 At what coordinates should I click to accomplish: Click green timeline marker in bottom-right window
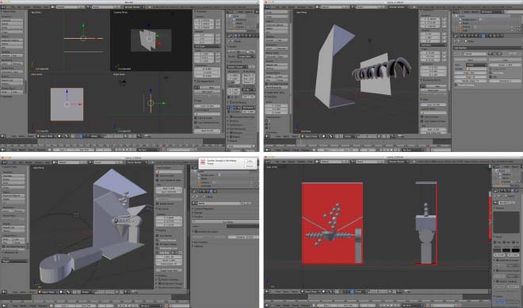tap(308, 298)
